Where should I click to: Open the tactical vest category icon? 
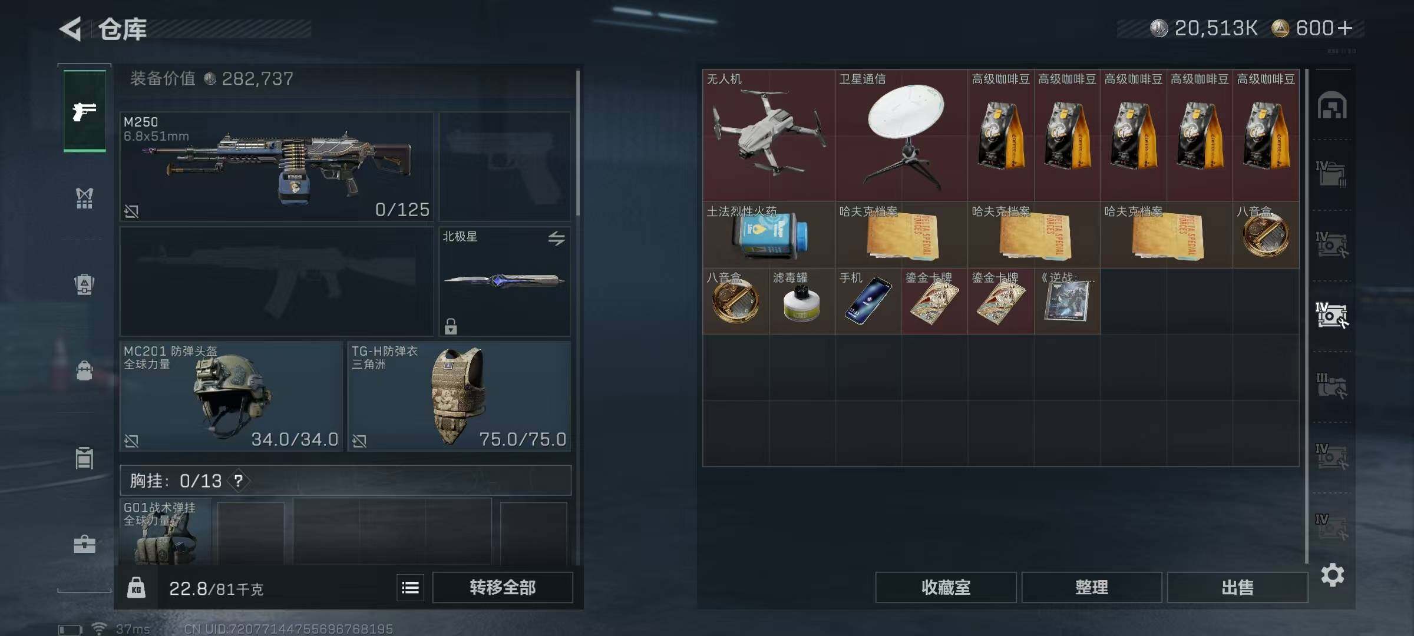click(x=84, y=198)
